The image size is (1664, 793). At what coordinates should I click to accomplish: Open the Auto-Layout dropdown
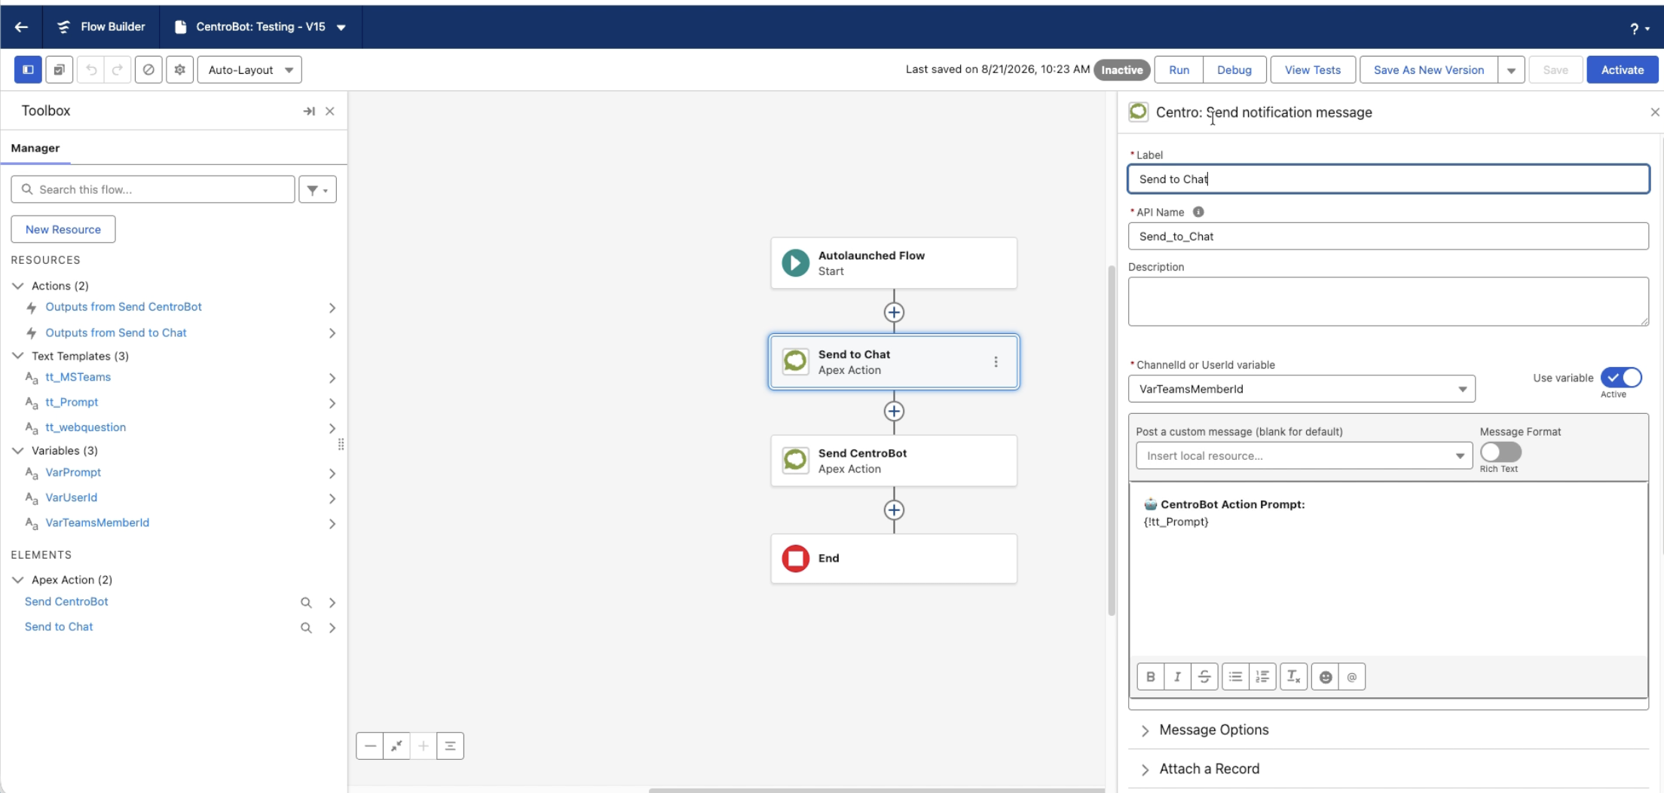249,70
